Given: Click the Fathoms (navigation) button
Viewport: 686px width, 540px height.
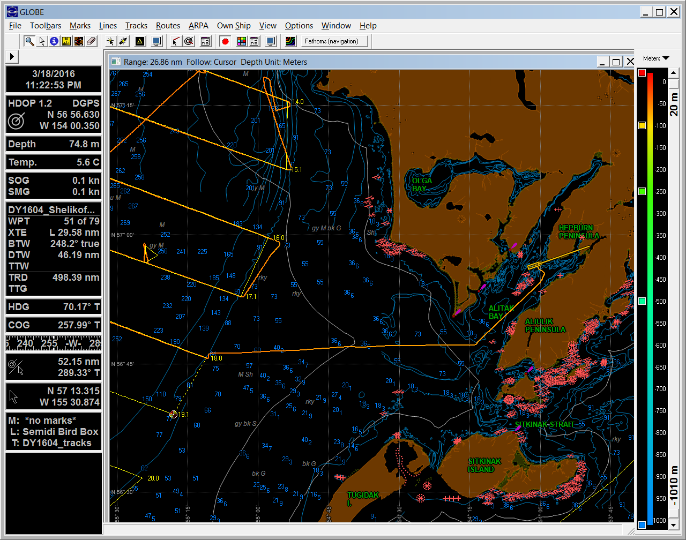Looking at the screenshot, I should tap(331, 41).
